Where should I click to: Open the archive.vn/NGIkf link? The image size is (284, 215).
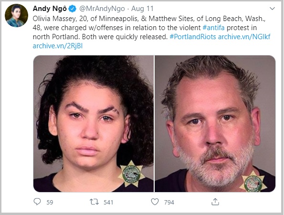click(x=244, y=37)
